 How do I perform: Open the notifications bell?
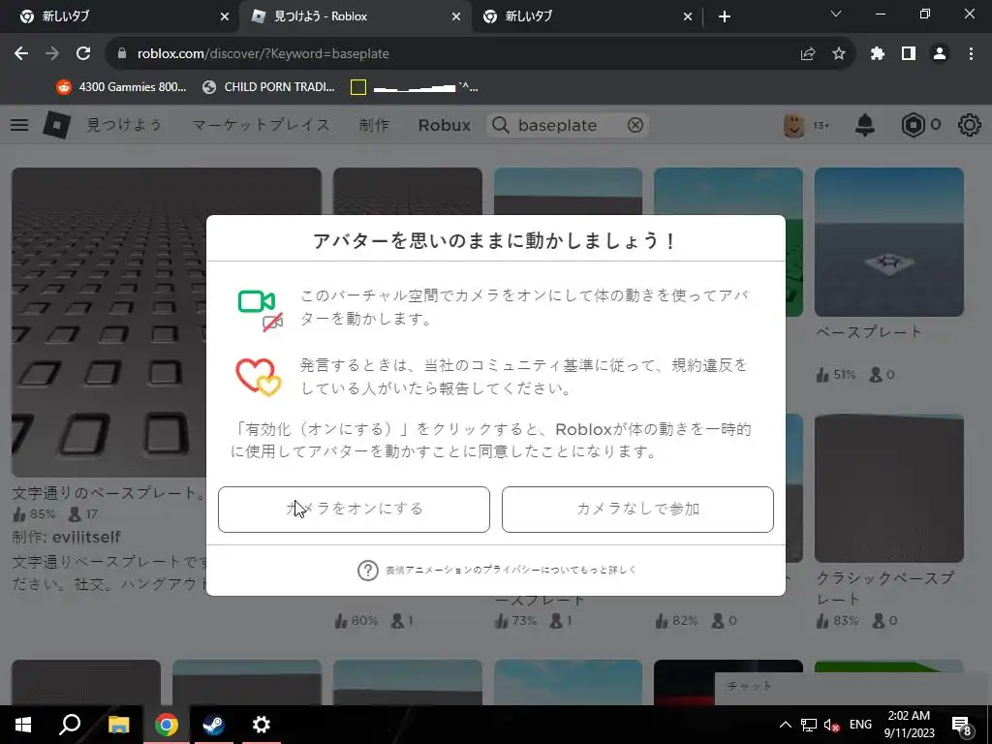(x=865, y=125)
